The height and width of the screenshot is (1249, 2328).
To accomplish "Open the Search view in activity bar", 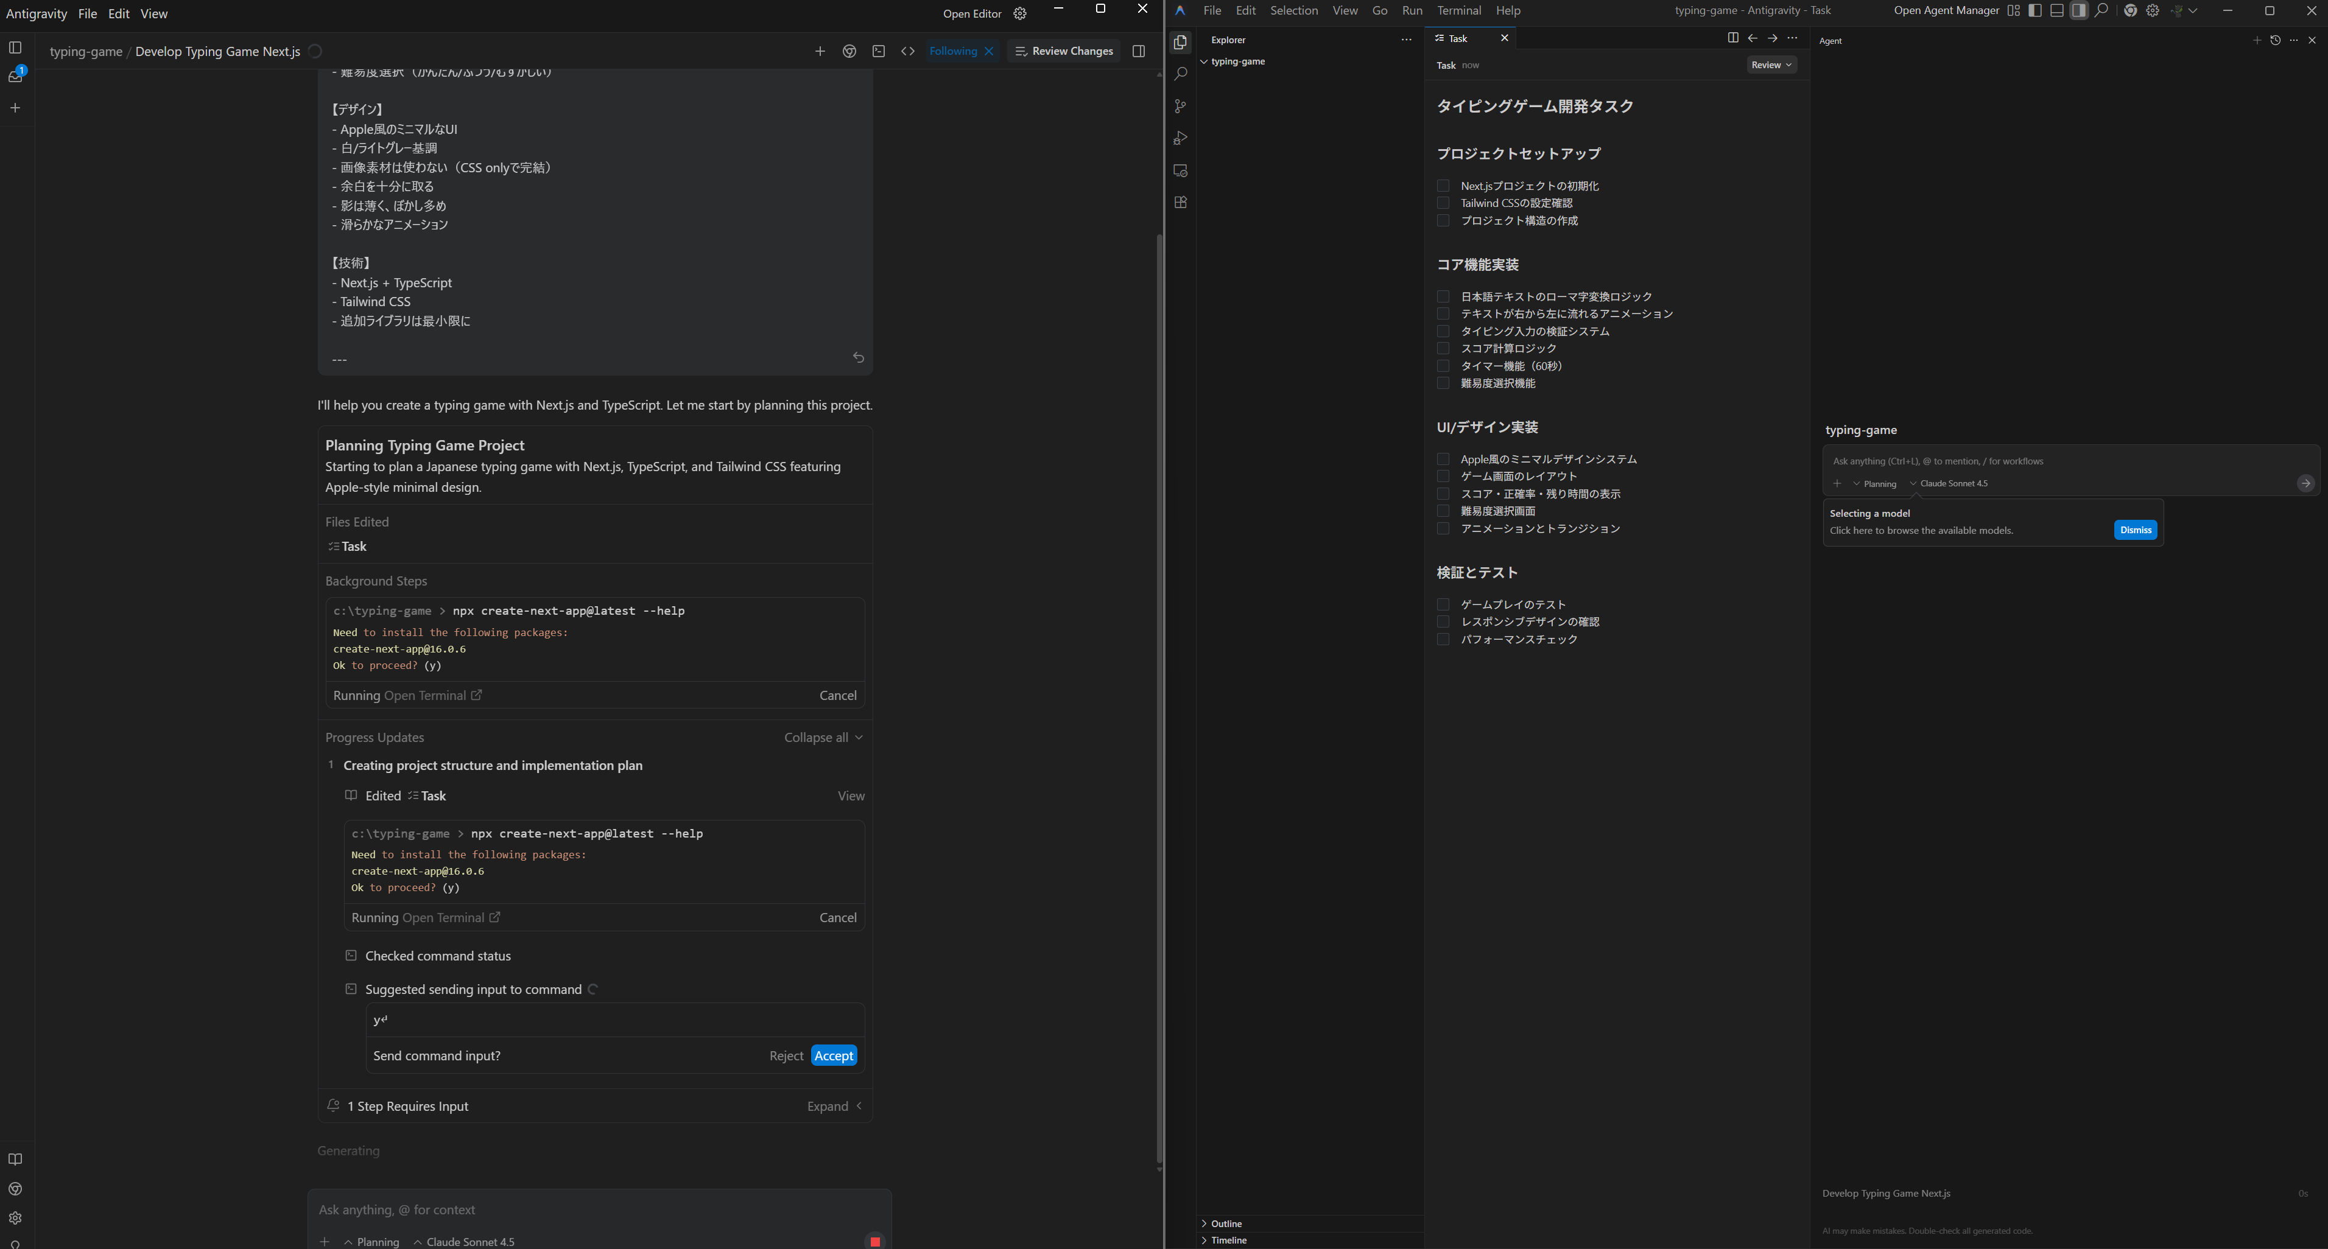I will [x=1180, y=74].
